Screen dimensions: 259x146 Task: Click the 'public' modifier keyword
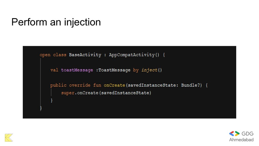pyautogui.click(x=58, y=85)
